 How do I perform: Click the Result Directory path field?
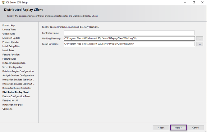pyautogui.click(x=129, y=44)
